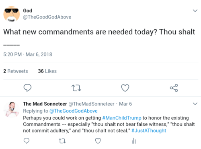The width and height of the screenshot is (201, 149).
Task: Open the @TheGoodGodAbove handle under God's name
Action: pos(47,17)
